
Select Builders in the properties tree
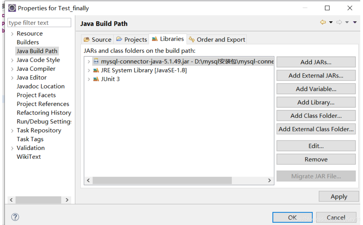pos(28,42)
